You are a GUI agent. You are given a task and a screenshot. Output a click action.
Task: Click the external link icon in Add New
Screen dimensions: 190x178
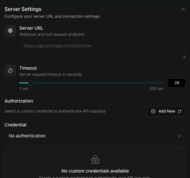point(180,111)
